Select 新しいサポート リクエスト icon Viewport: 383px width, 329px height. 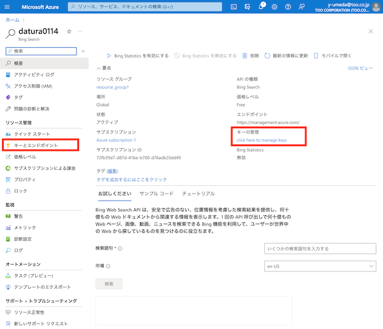pyautogui.click(x=8, y=324)
